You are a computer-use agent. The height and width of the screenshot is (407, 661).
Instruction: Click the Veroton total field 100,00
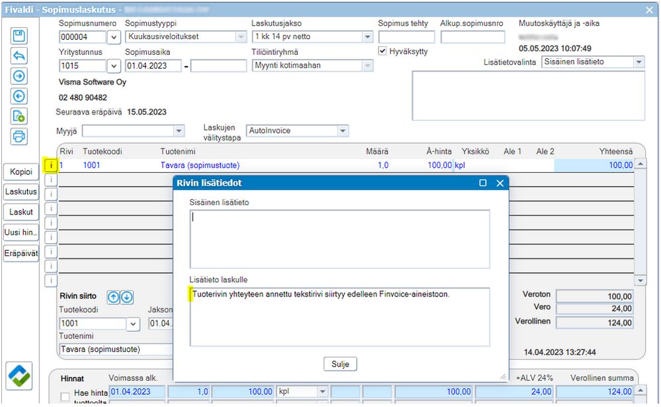594,296
